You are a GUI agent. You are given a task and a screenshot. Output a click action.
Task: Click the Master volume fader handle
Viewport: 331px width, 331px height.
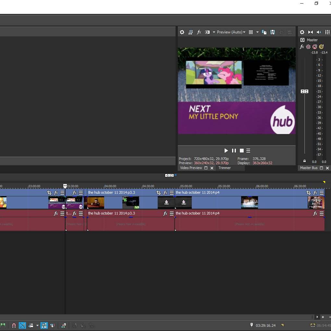[x=304, y=92]
